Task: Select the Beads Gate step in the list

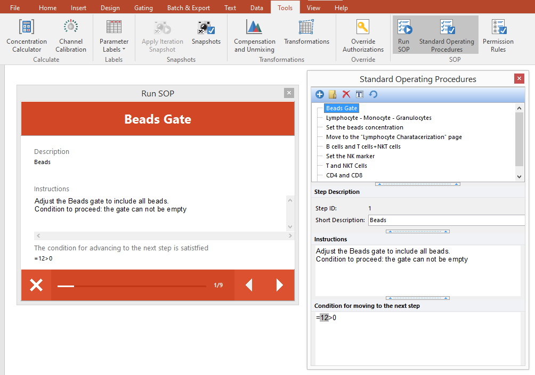Action: click(x=342, y=108)
